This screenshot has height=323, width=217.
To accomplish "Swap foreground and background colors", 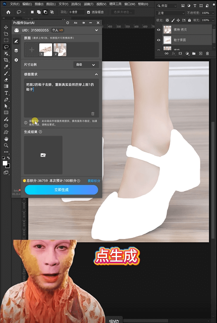I will pos(8,158).
